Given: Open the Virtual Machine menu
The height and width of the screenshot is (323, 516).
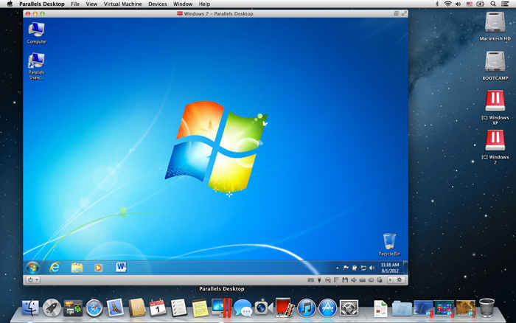Looking at the screenshot, I should coord(122,4).
